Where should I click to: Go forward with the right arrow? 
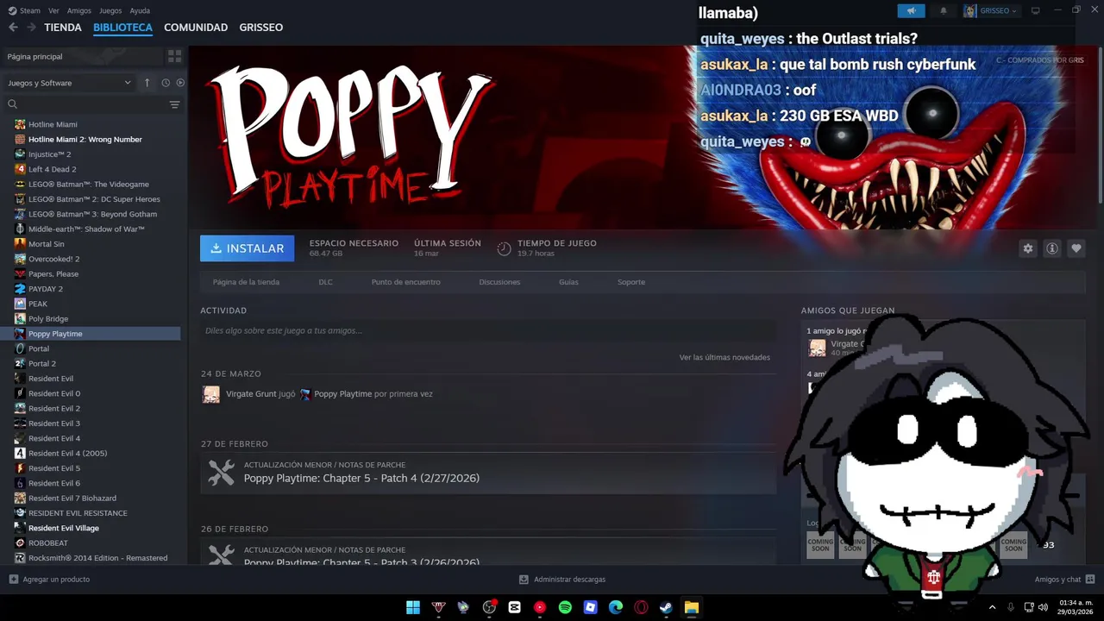[31, 28]
